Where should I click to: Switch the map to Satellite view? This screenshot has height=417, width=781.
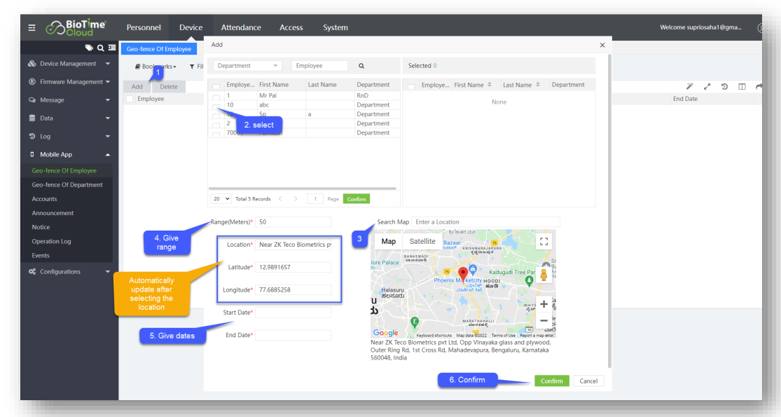point(422,241)
